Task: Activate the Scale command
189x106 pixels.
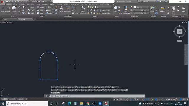Action: point(40,13)
